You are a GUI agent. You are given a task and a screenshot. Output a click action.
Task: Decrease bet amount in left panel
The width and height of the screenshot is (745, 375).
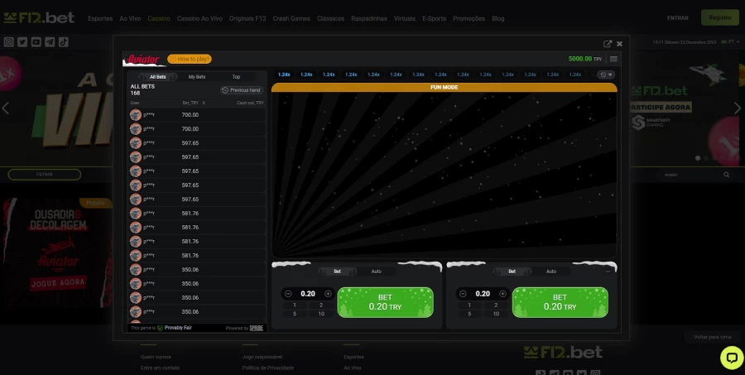288,294
